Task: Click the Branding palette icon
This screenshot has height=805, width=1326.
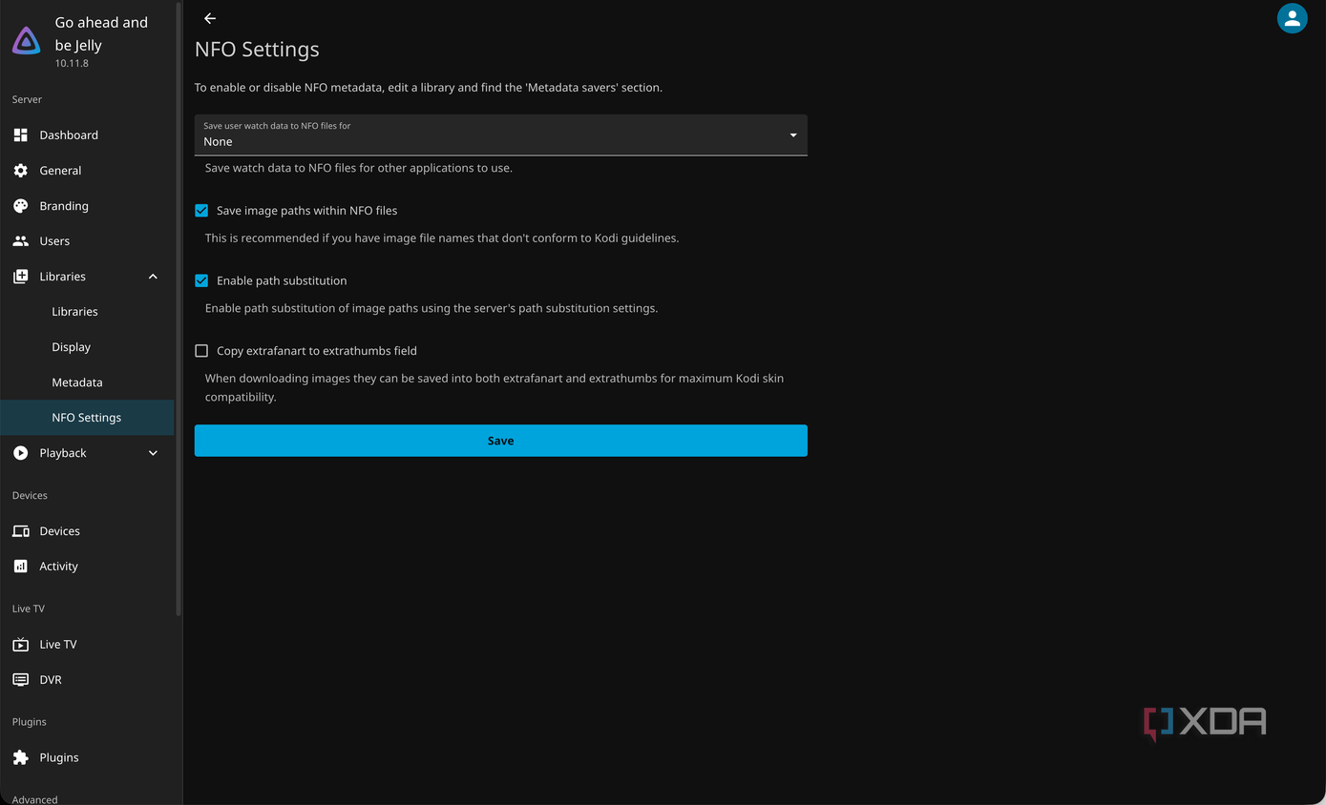Action: click(x=20, y=206)
